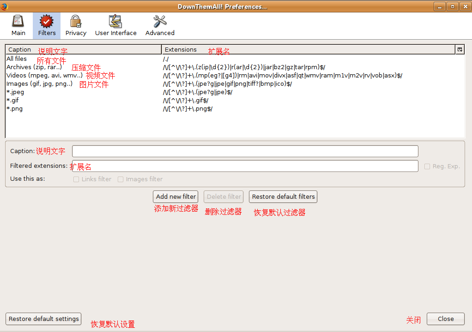Select the *.gif filter row
Image resolution: width=472 pixels, height=332 pixels.
(x=235, y=101)
